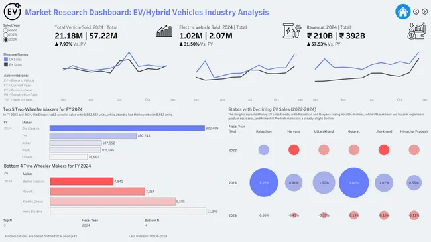Screen dimensions: 431x242
Task: Click the Total Vehicle Sold line chart
Action: click(x=115, y=63)
